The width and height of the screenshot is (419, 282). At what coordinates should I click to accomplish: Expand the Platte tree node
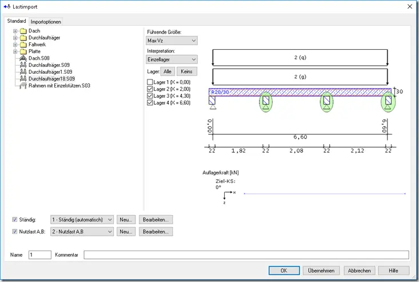[15, 51]
